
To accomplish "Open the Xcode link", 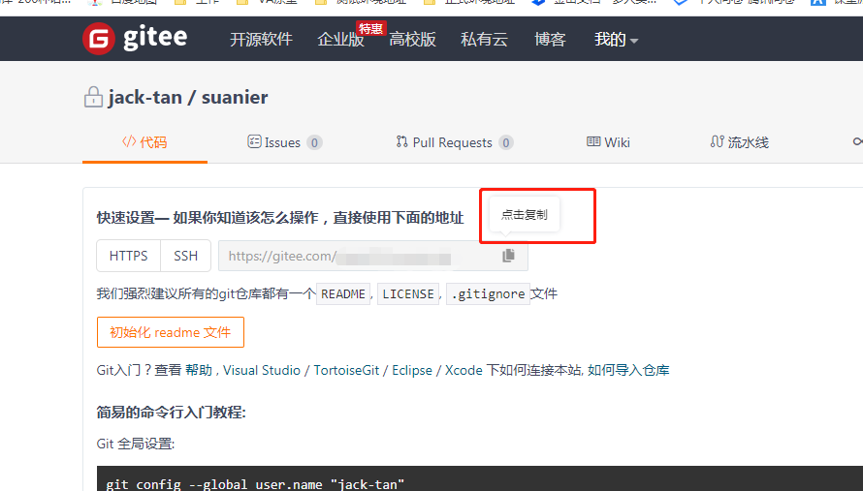I will tap(463, 370).
